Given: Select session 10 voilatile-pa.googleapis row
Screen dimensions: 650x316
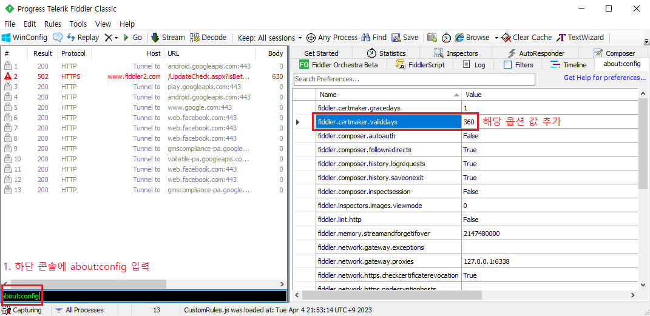Looking at the screenshot, I should pyautogui.click(x=143, y=159).
